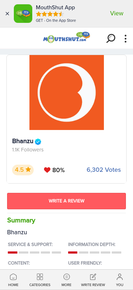Open the search magnifier icon
Image resolution: width=133 pixels, height=290 pixels.
(x=111, y=39)
